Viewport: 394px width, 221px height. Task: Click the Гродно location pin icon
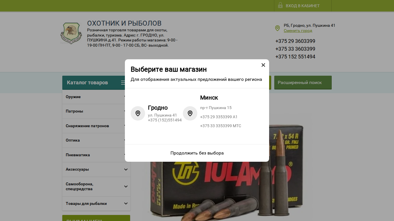(x=138, y=113)
